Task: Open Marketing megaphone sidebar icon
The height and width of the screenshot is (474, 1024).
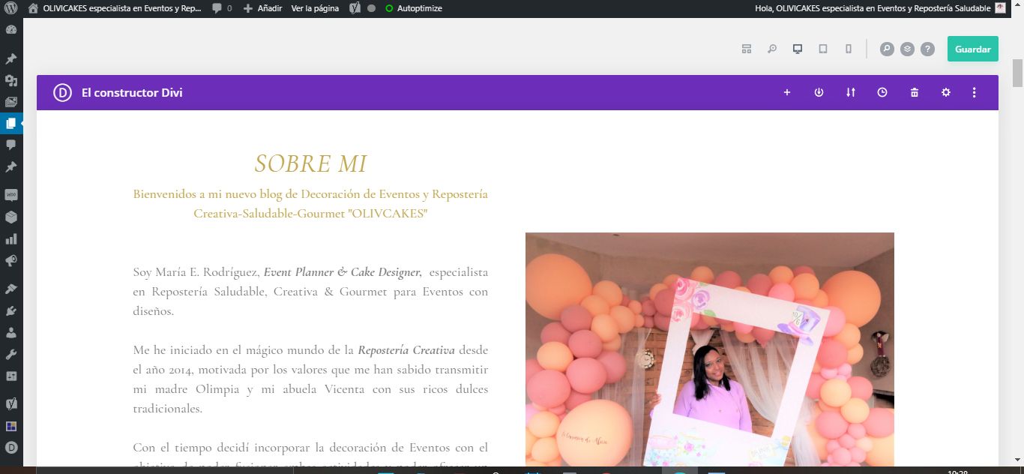Action: click(x=11, y=261)
